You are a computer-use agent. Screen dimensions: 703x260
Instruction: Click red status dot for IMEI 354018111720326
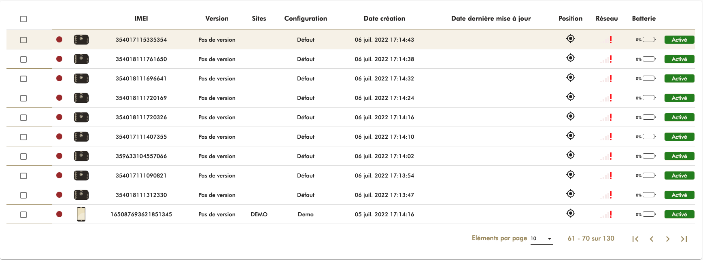click(59, 117)
